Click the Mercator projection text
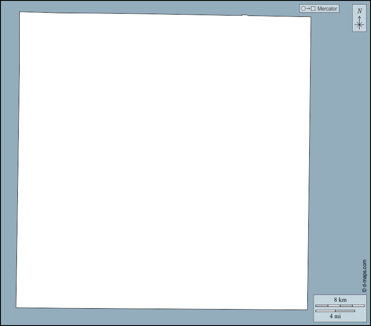The image size is (371, 326). pos(327,9)
